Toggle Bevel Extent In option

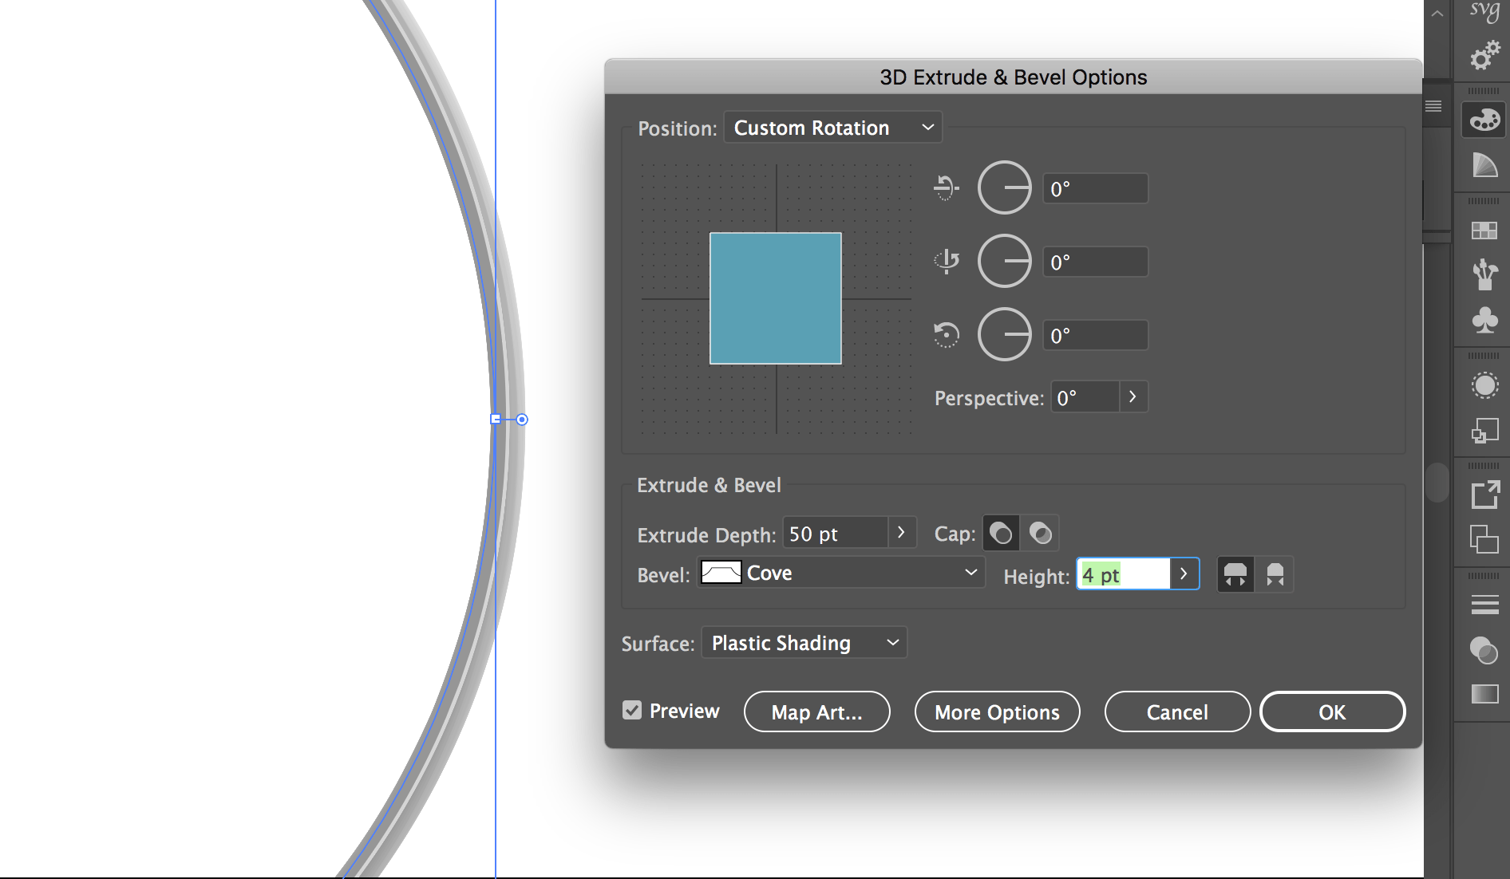(1275, 574)
